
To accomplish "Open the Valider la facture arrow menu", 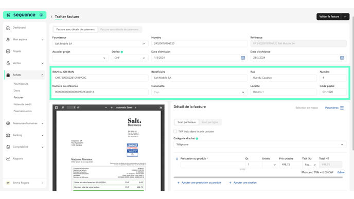I will pos(345,16).
